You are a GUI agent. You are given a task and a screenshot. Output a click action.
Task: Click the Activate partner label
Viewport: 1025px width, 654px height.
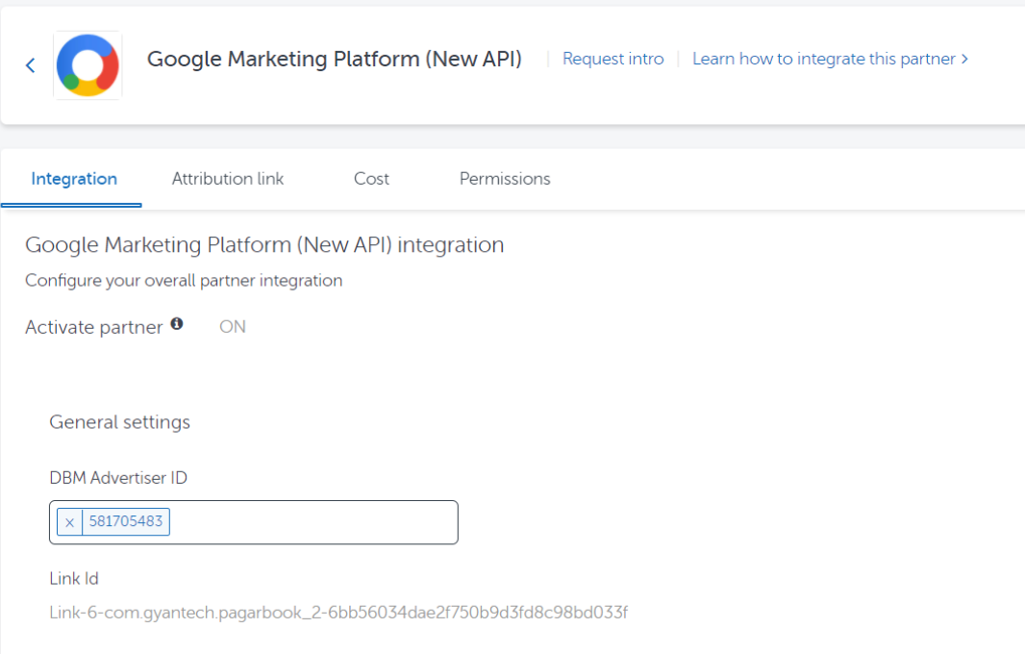point(94,327)
